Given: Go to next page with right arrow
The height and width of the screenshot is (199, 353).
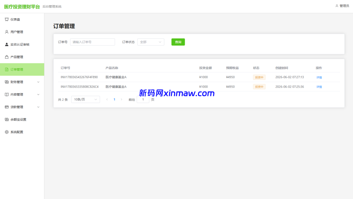Looking at the screenshot, I should 122,99.
